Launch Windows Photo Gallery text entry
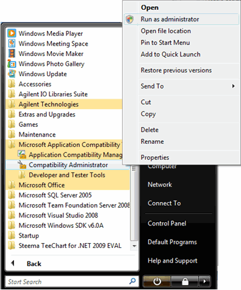Image resolution: width=241 pixels, height=290 pixels. click(x=51, y=64)
